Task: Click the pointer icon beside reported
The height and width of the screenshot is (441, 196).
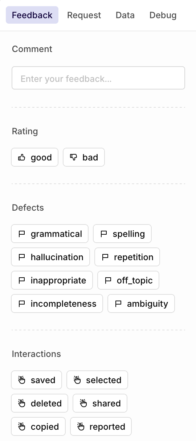Action: pos(81,426)
